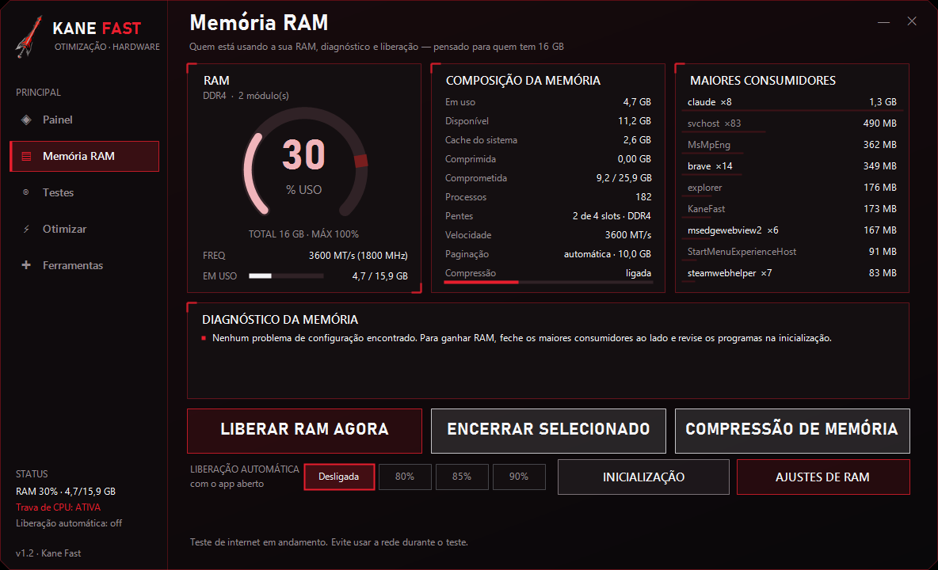Click the Velocidade 3600 MT/s value

(628, 235)
